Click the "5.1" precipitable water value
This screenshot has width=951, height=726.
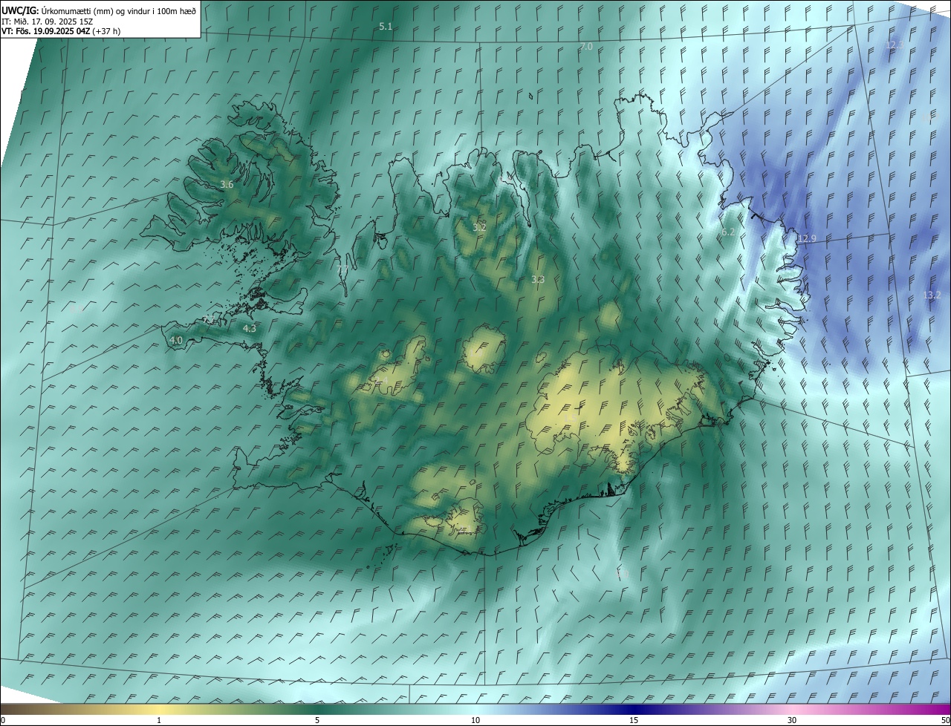coord(386,27)
